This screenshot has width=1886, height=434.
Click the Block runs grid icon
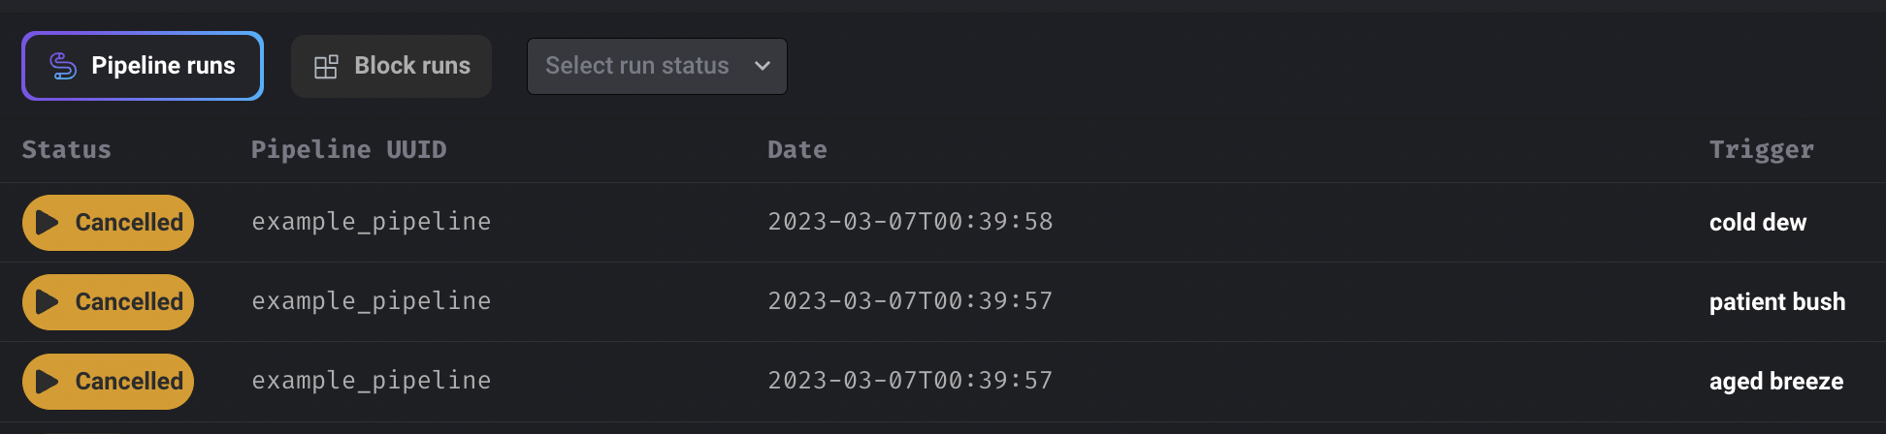326,66
